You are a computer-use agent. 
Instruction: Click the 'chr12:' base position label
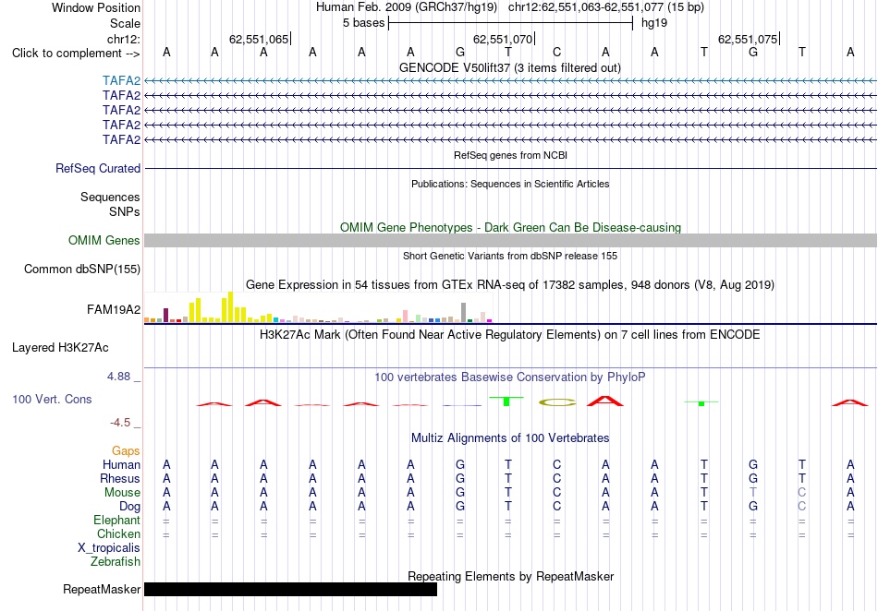(x=124, y=39)
